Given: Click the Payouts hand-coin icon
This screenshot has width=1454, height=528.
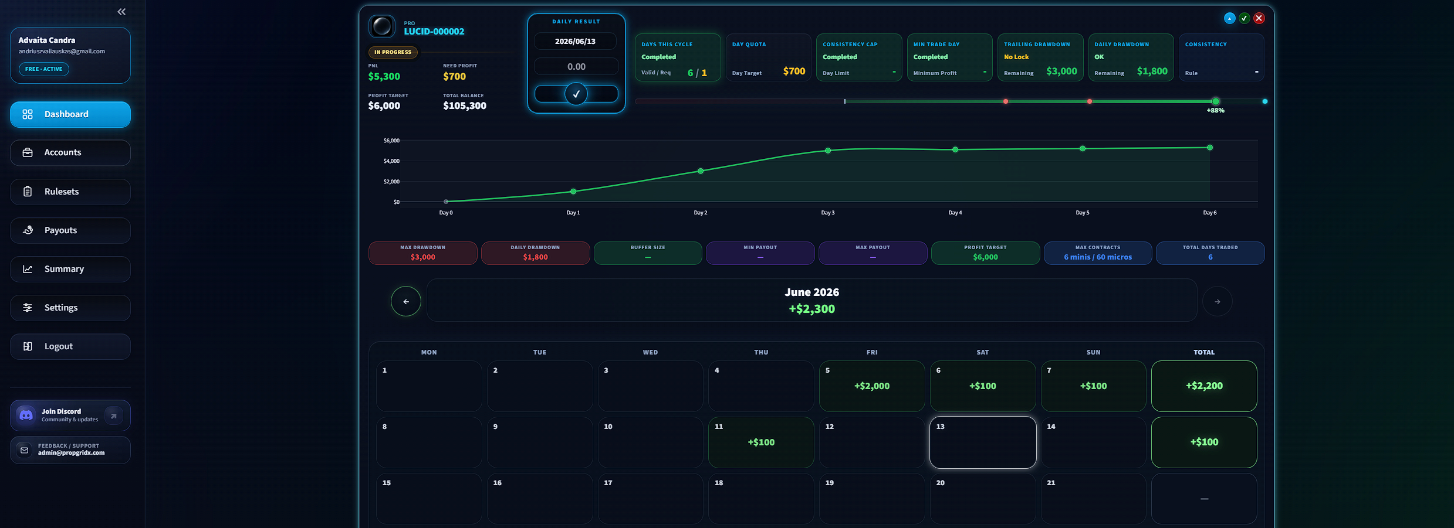Looking at the screenshot, I should pyautogui.click(x=28, y=230).
